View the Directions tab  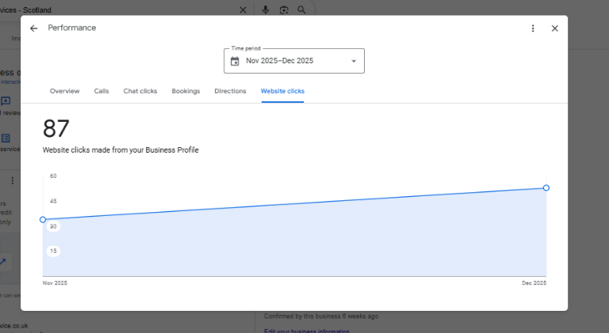pyautogui.click(x=230, y=91)
